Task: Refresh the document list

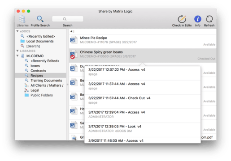Action: coord(209,19)
